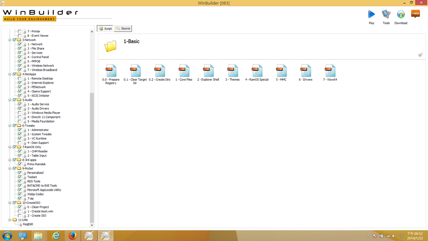
Task: Open the Download center icon
Action: pyautogui.click(x=401, y=14)
